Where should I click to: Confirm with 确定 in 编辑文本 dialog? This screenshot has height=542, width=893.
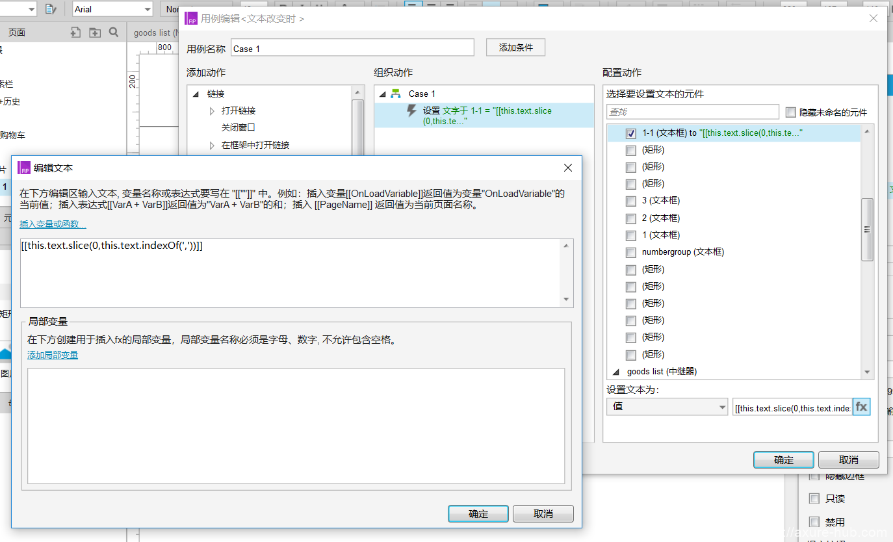[478, 513]
